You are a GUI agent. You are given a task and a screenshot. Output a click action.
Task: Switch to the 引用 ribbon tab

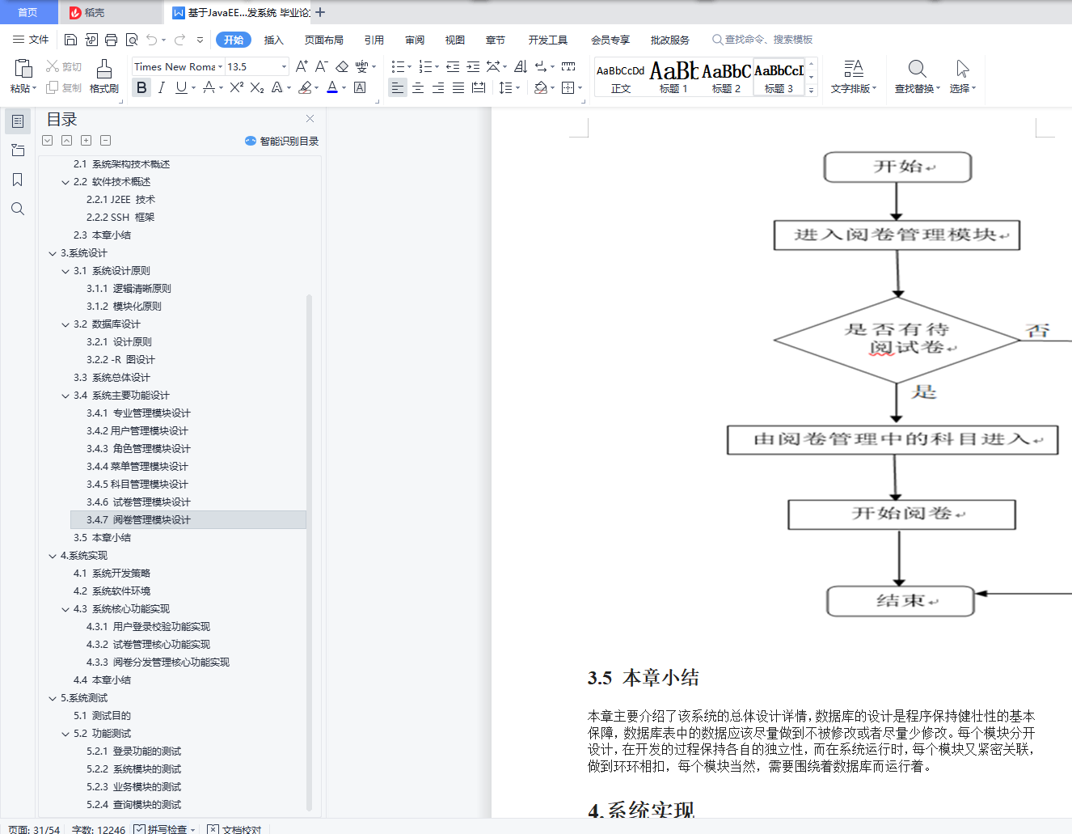click(x=374, y=40)
